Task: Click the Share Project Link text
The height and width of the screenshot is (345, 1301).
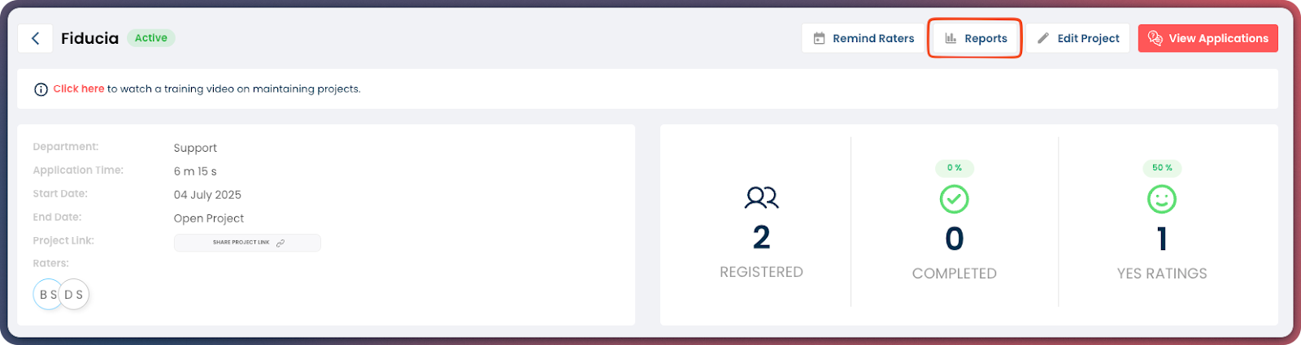Action: tap(241, 243)
